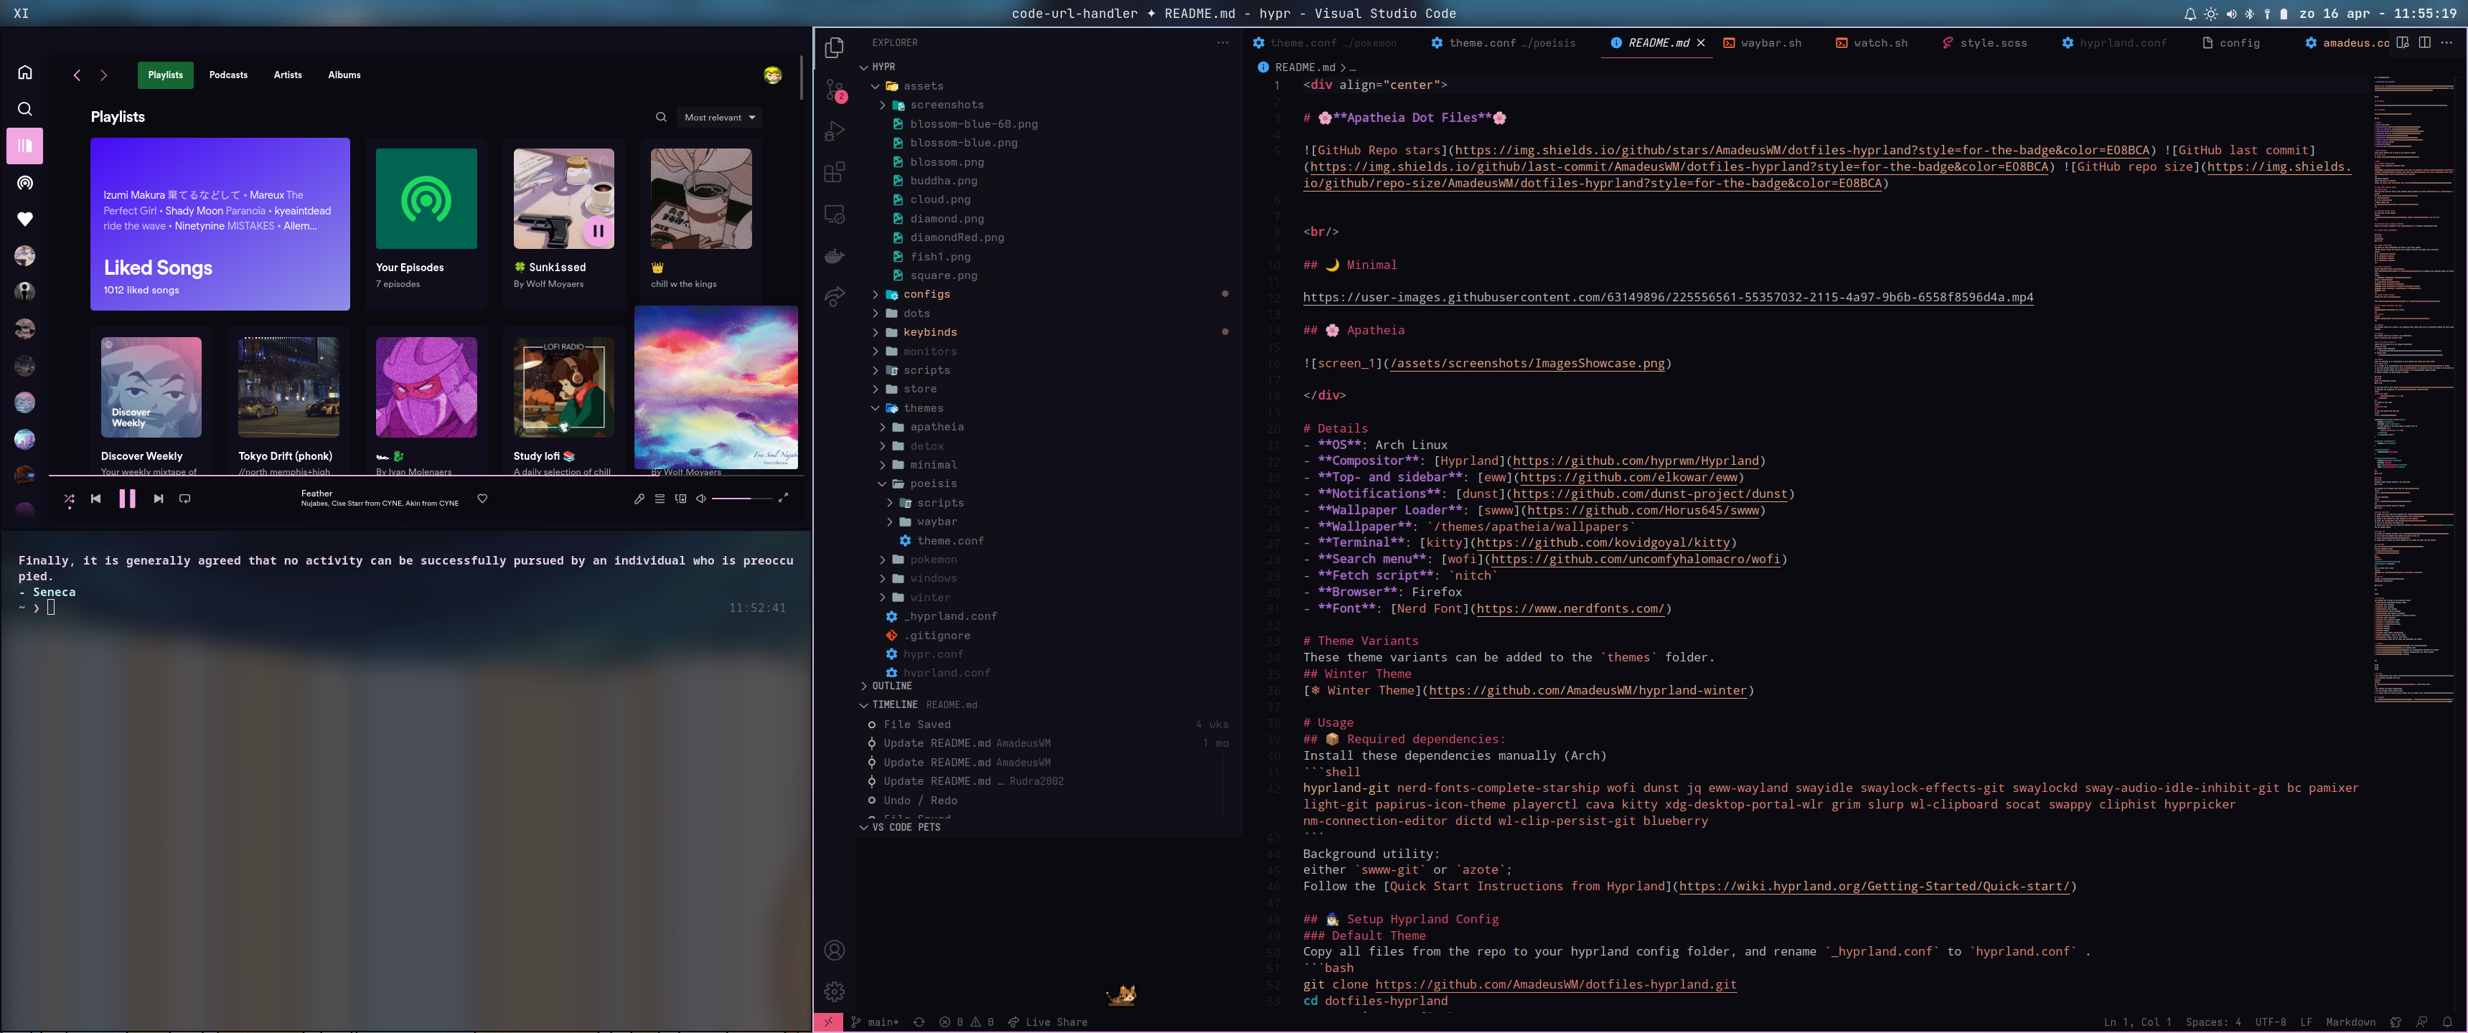Select the Podcasts tab in library
This screenshot has width=2468, height=1033.
click(x=228, y=75)
